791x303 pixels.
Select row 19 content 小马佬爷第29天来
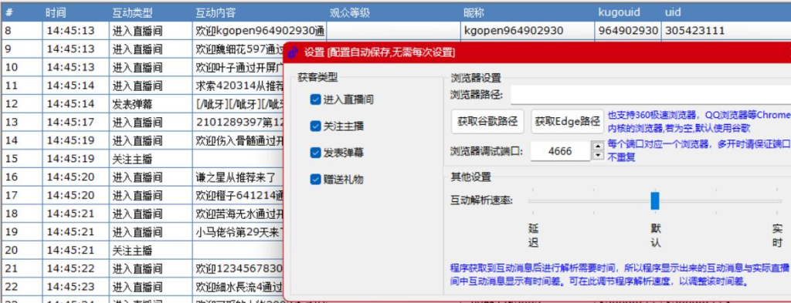tap(238, 232)
